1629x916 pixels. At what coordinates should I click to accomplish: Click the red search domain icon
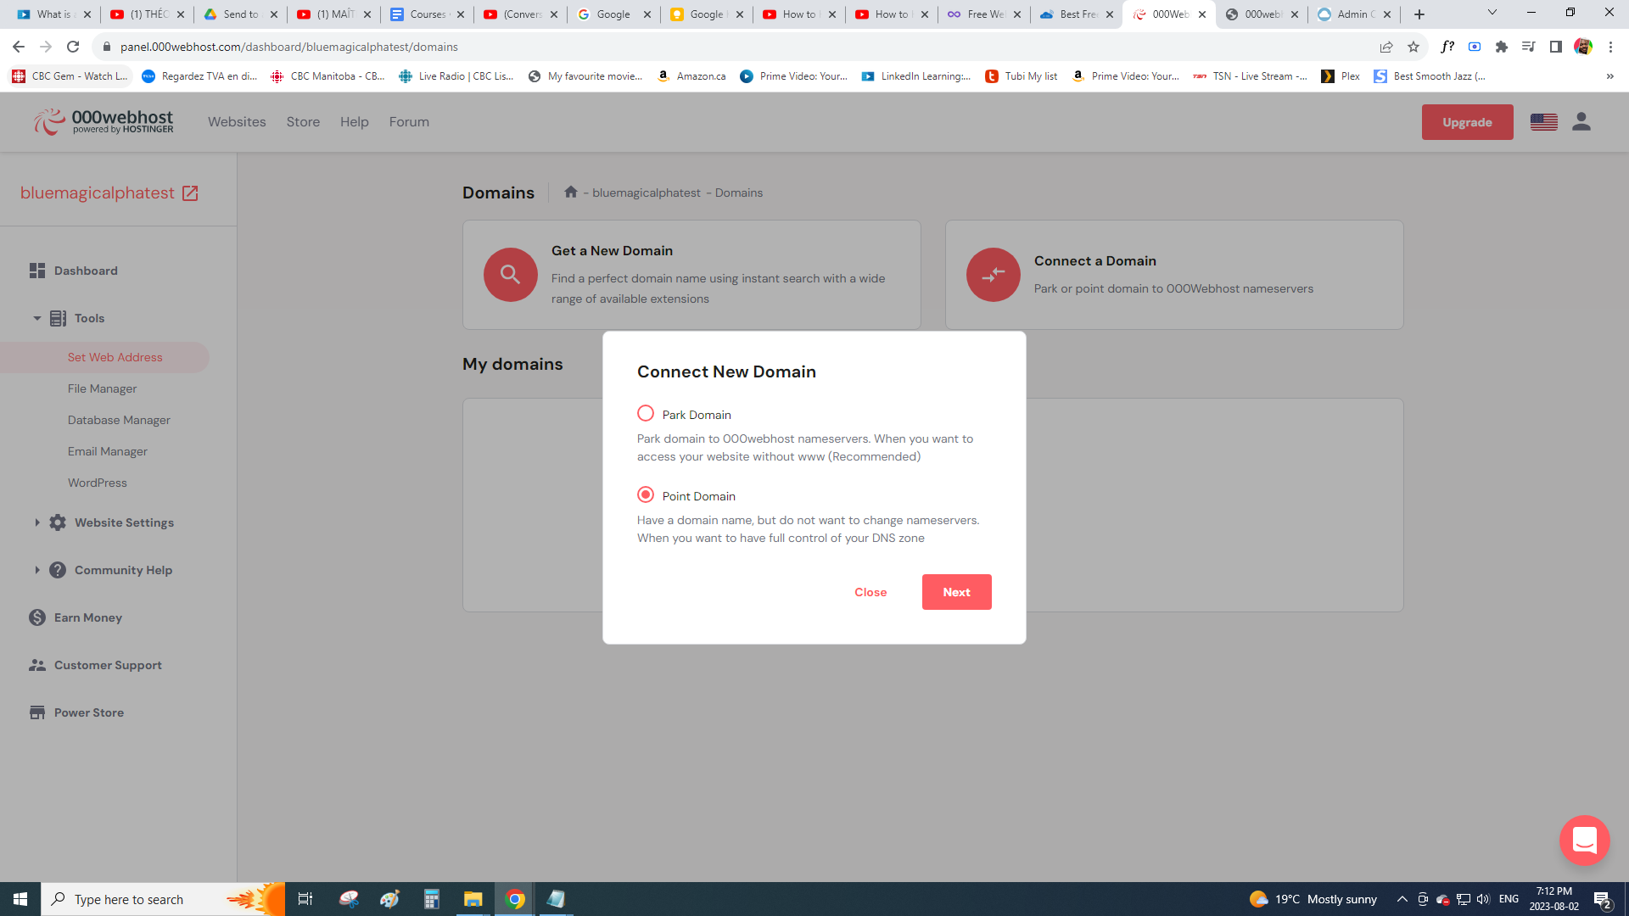pos(510,275)
